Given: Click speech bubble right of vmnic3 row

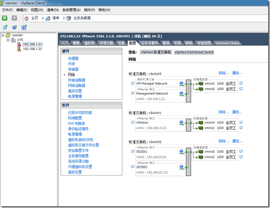Looking at the screenshot, I should 241,84.
